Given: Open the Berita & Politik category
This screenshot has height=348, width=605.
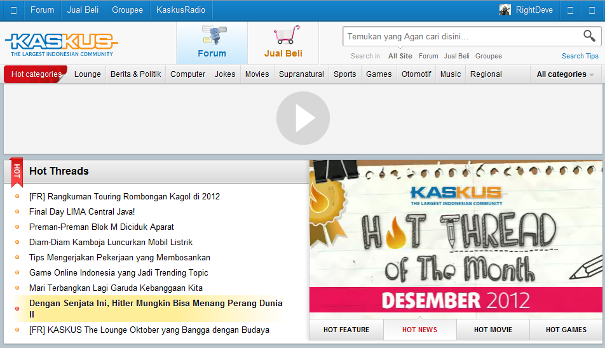Looking at the screenshot, I should [135, 74].
